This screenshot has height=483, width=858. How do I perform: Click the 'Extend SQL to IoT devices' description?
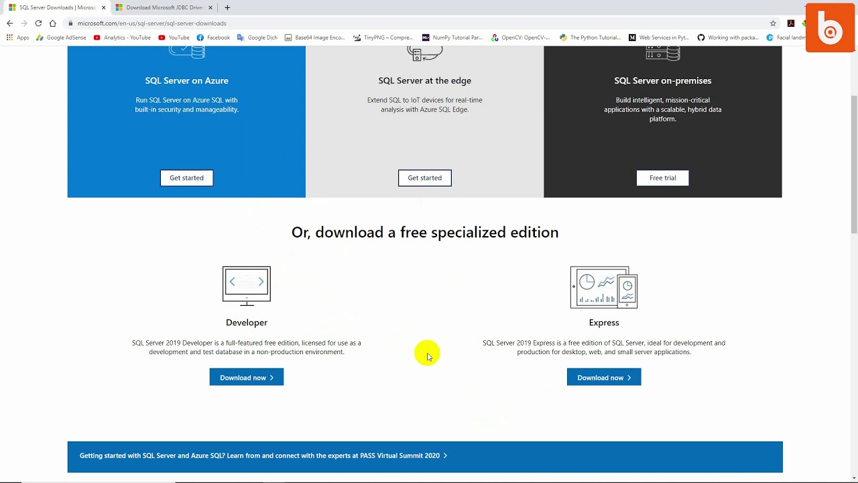pos(424,105)
